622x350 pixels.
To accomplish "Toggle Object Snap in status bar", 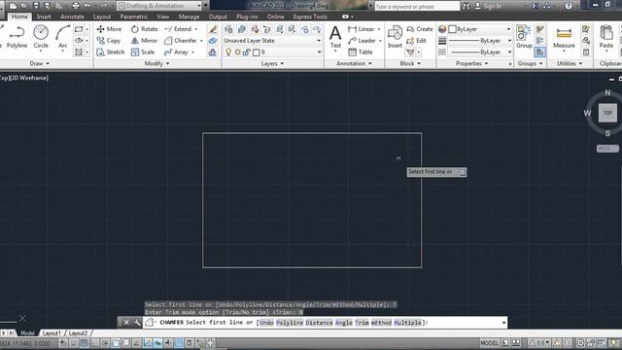I will point(116,343).
